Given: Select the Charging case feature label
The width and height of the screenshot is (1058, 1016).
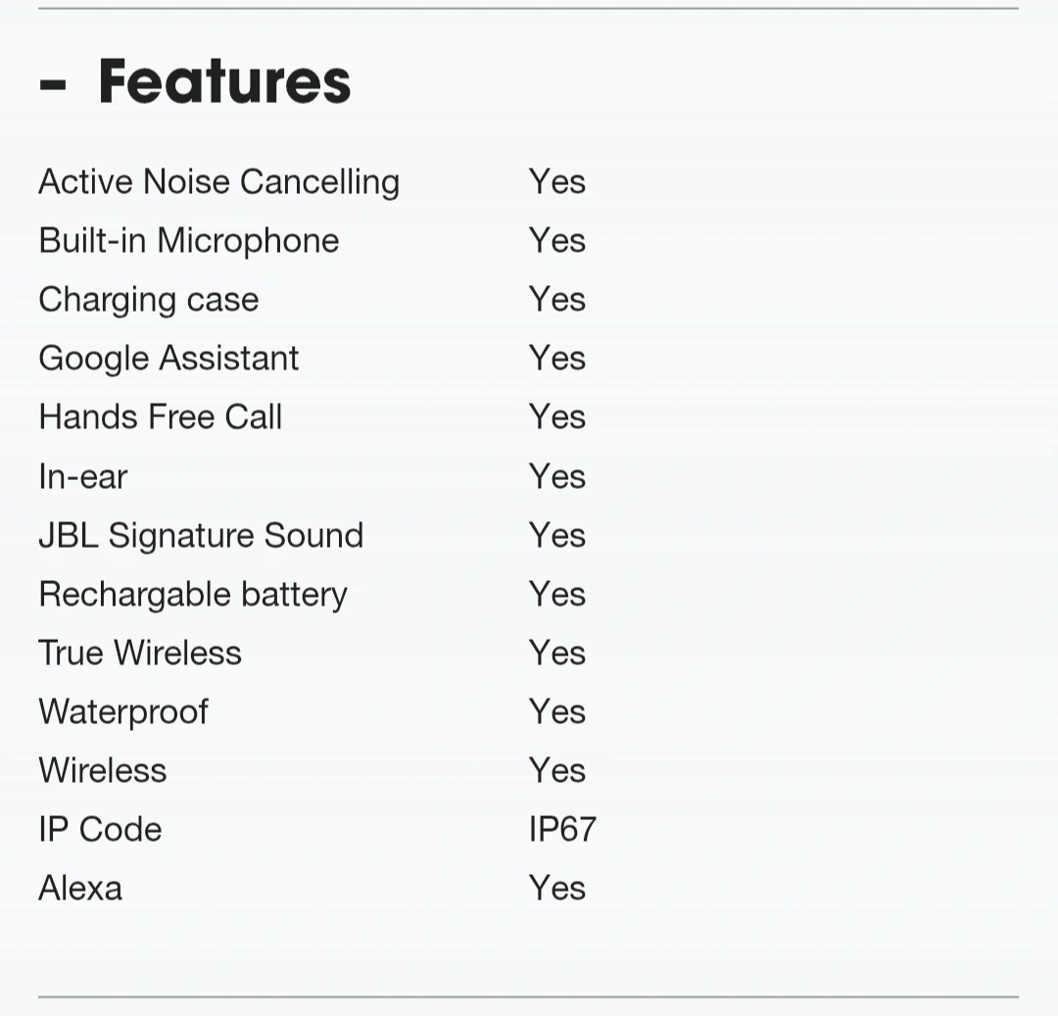Looking at the screenshot, I should (x=149, y=300).
